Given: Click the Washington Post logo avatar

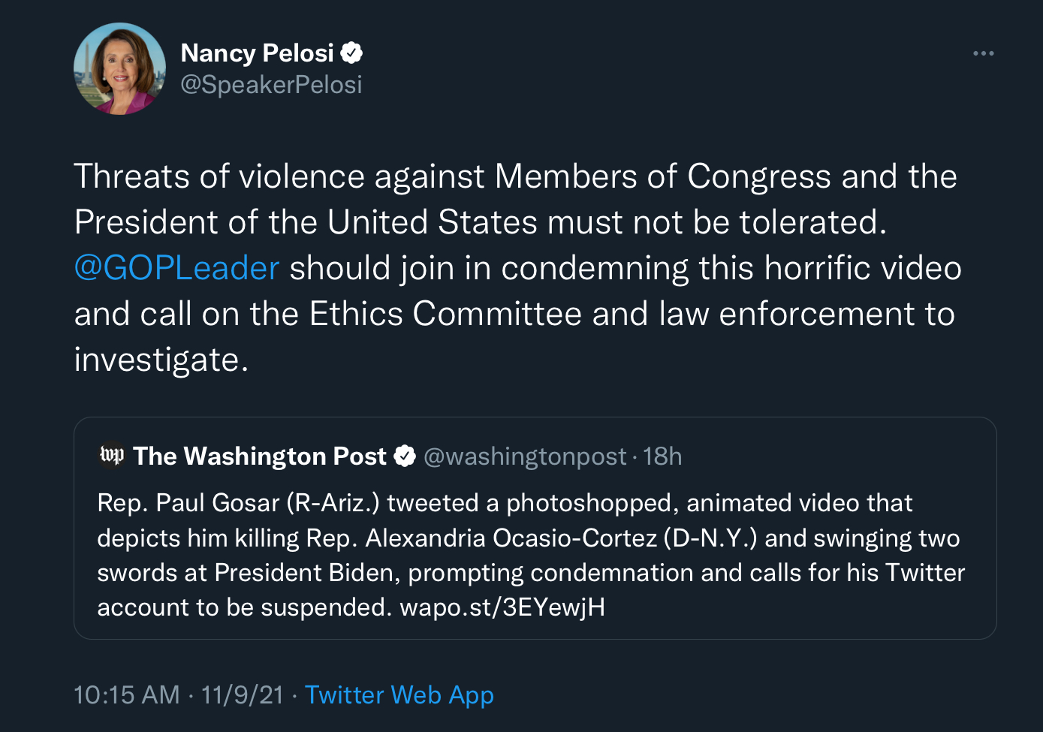Looking at the screenshot, I should 112,455.
